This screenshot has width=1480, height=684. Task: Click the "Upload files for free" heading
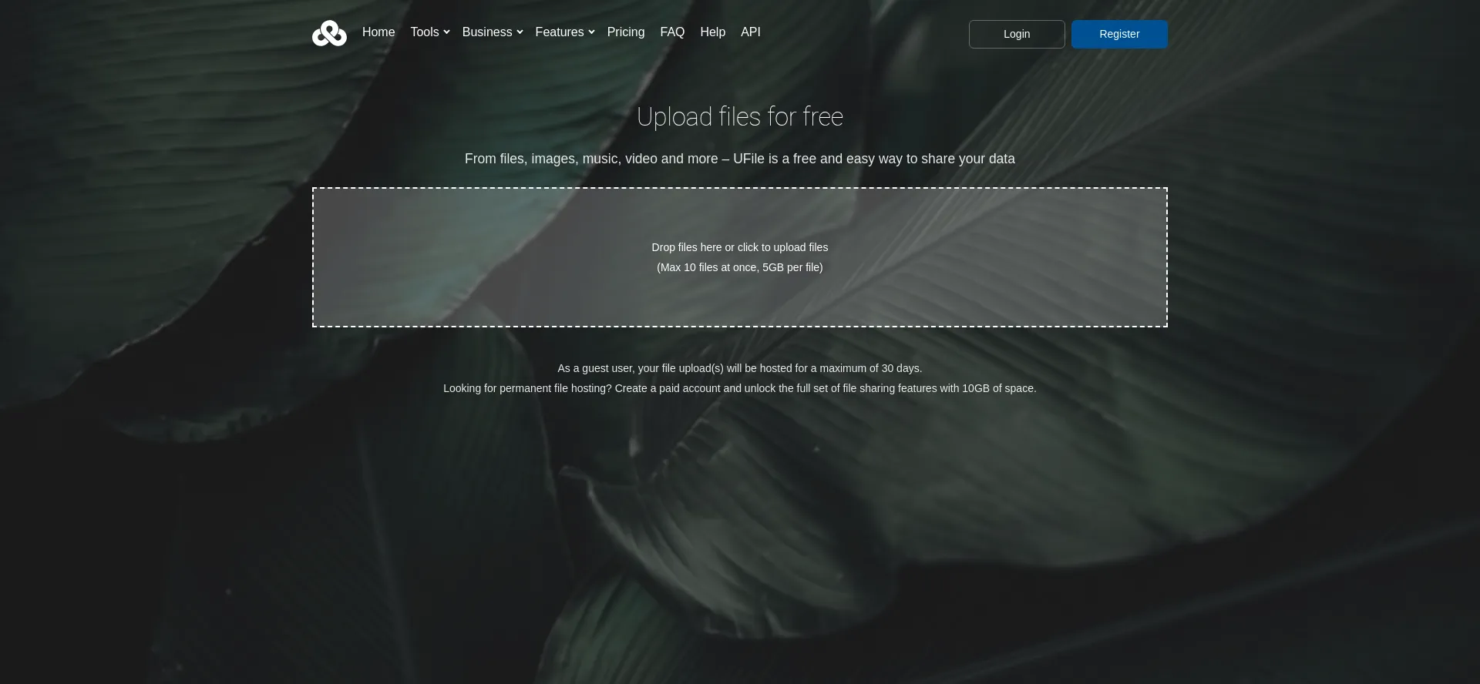click(x=740, y=117)
